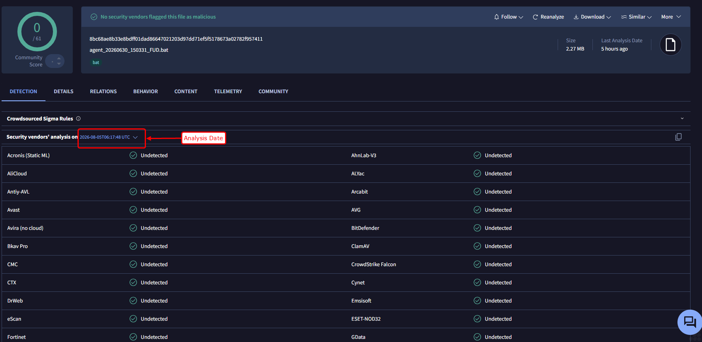Open the analysis date dropdown 2026-08-05
Image resolution: width=702 pixels, height=342 pixels.
coord(109,137)
